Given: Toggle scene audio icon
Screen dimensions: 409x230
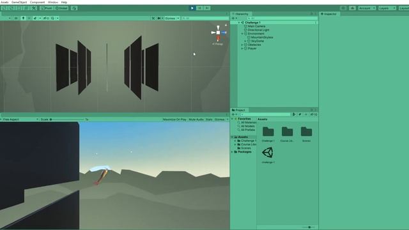Looking at the screenshot, I should pos(29,19).
